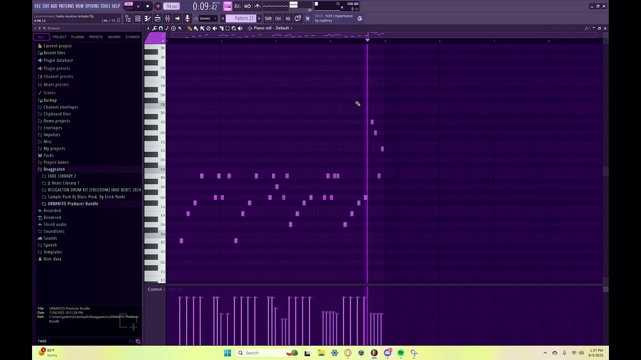Expand the Plugin database folder
This screenshot has width=641, height=360.
click(58, 60)
